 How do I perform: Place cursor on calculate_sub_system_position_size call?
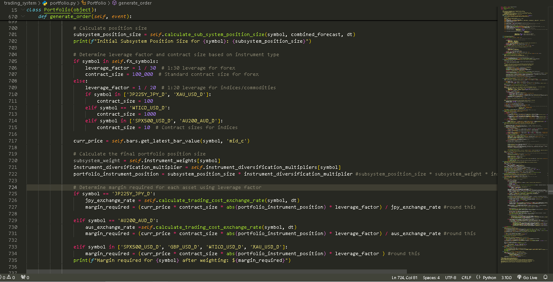pyautogui.click(x=214, y=34)
